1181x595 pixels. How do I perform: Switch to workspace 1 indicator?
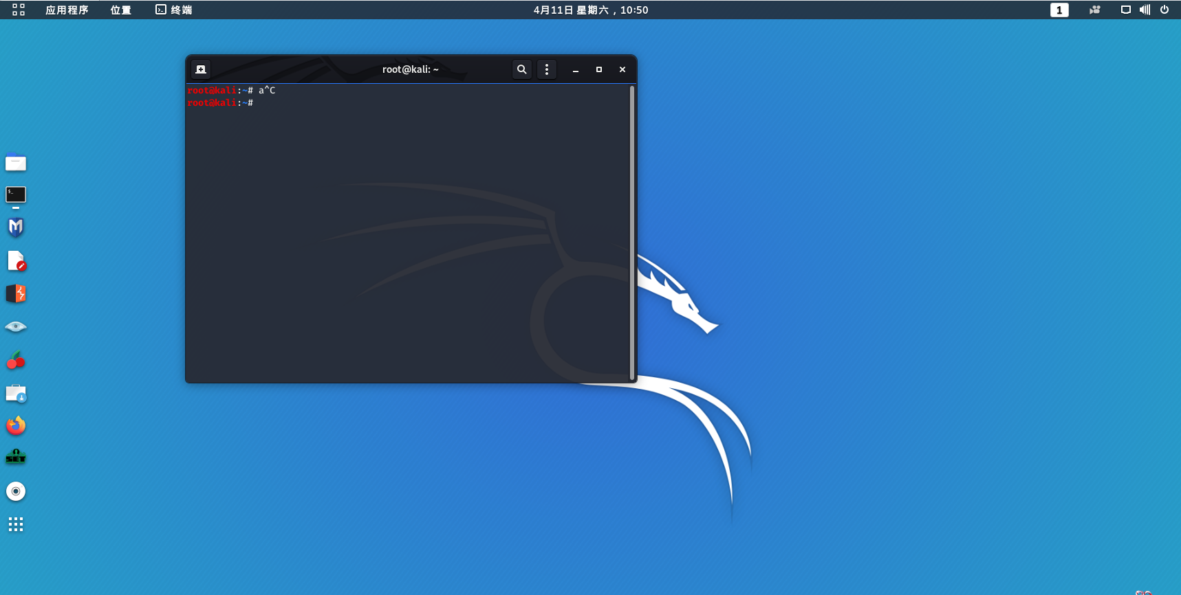[1059, 10]
